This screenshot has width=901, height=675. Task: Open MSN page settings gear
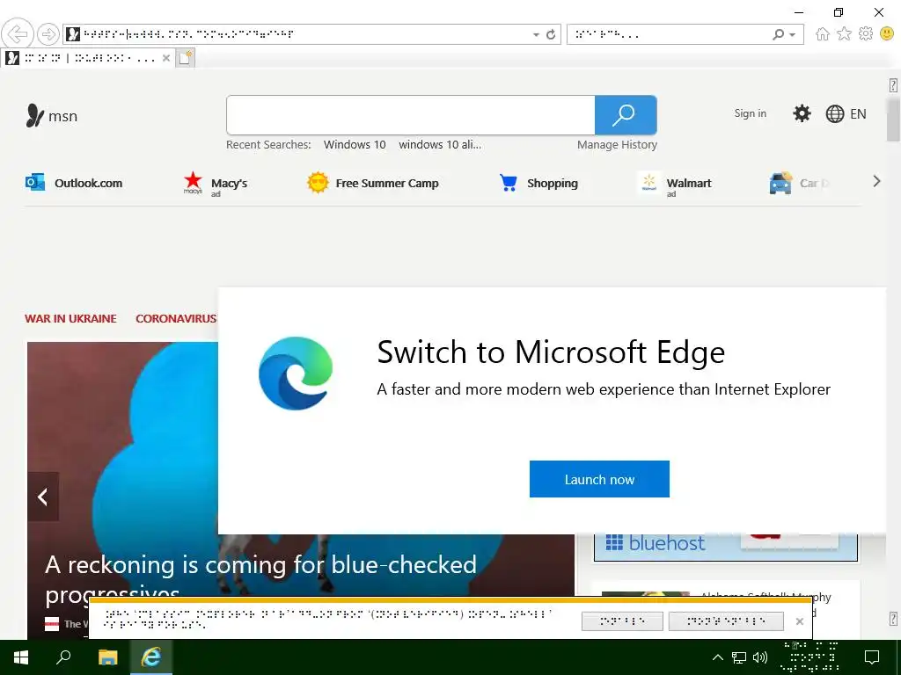point(802,113)
